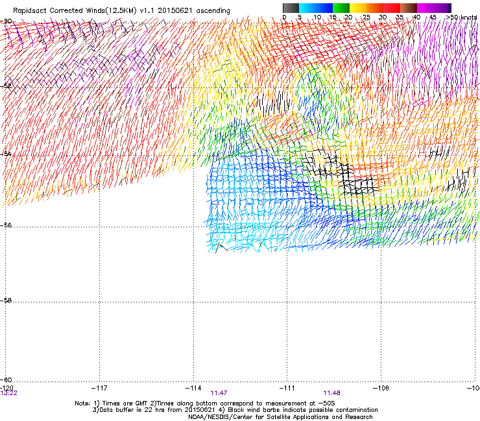Click the 11:48 purple time label
480x421 pixels.
tap(331, 393)
